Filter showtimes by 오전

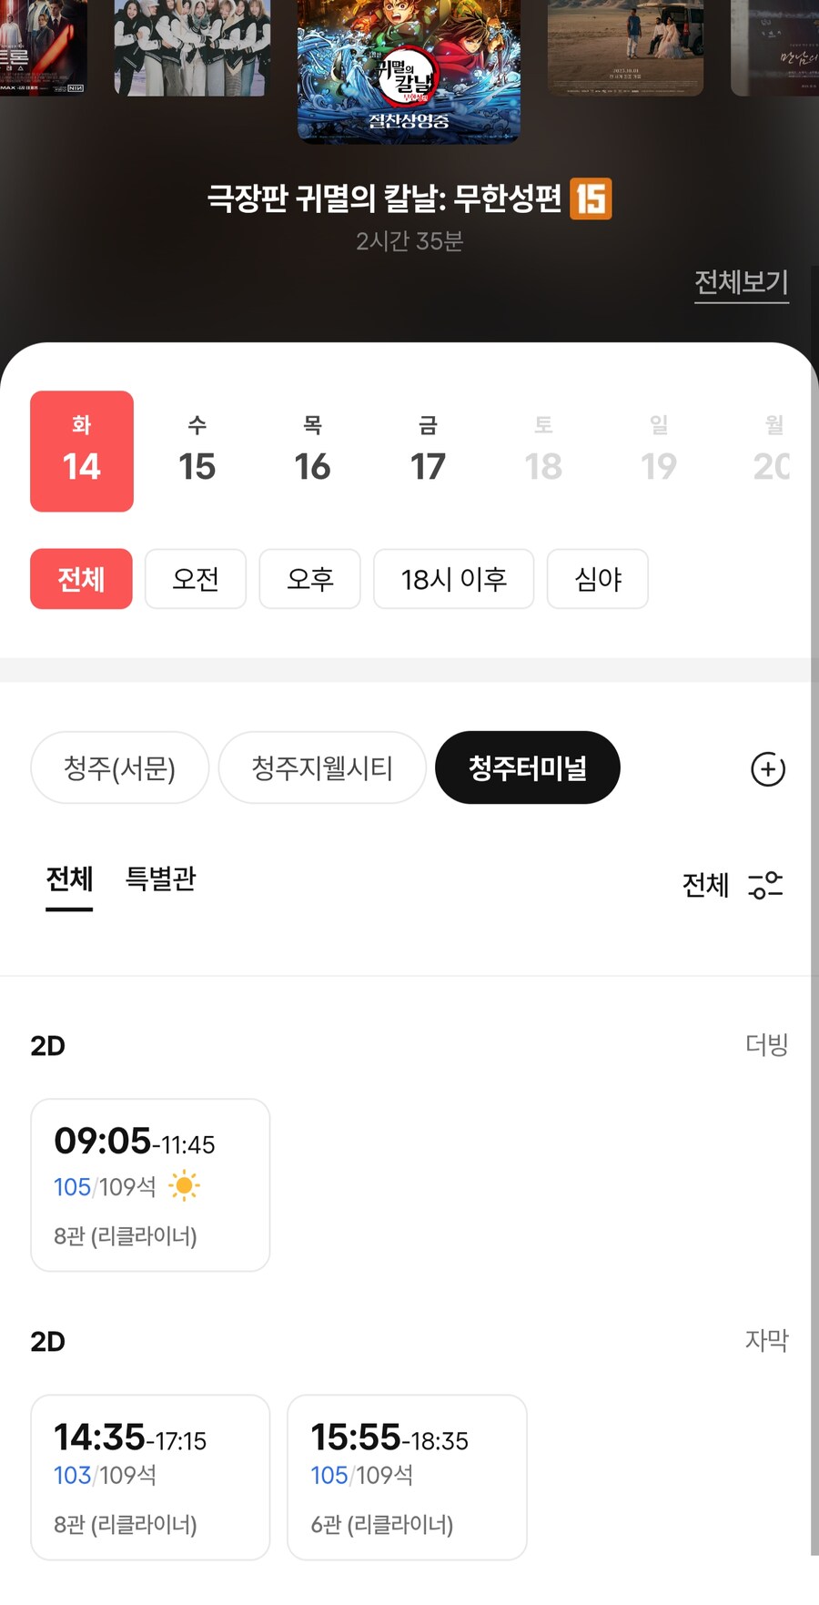point(196,579)
